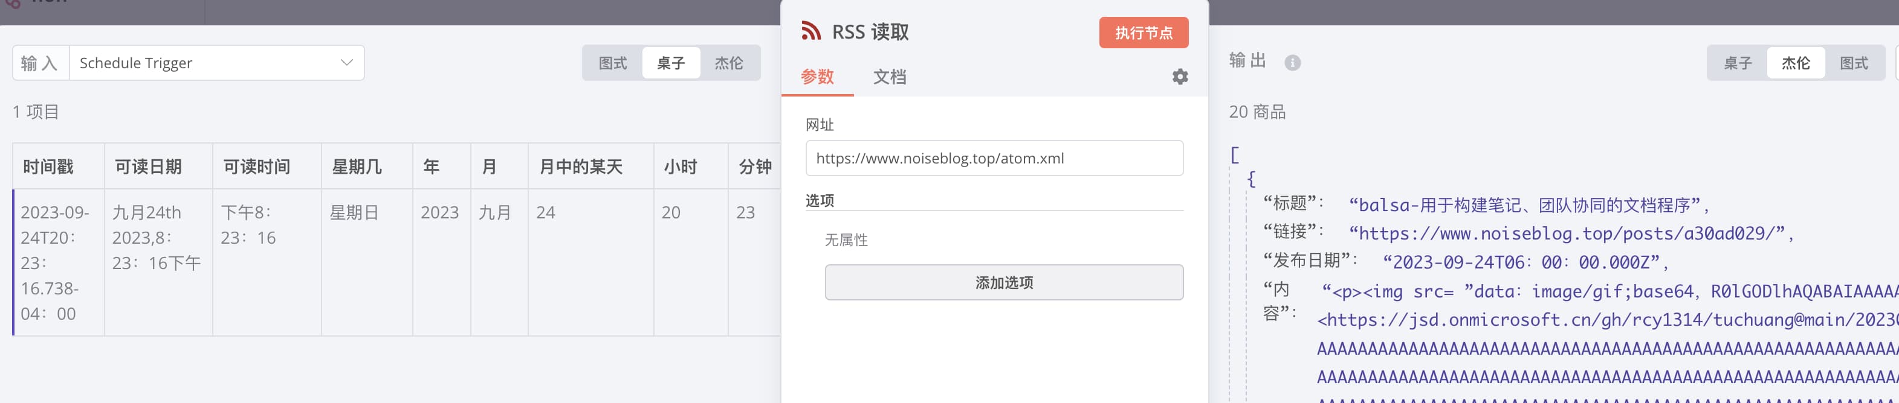Expand the dropdown chevron beside Schedule Trigger
The width and height of the screenshot is (1899, 403).
(x=346, y=63)
